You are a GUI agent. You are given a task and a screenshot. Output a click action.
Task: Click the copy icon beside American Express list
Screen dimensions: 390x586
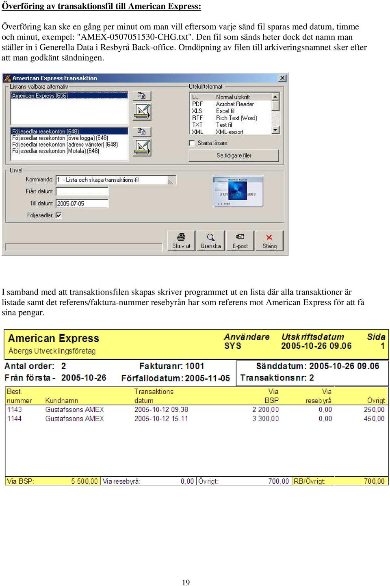click(142, 95)
